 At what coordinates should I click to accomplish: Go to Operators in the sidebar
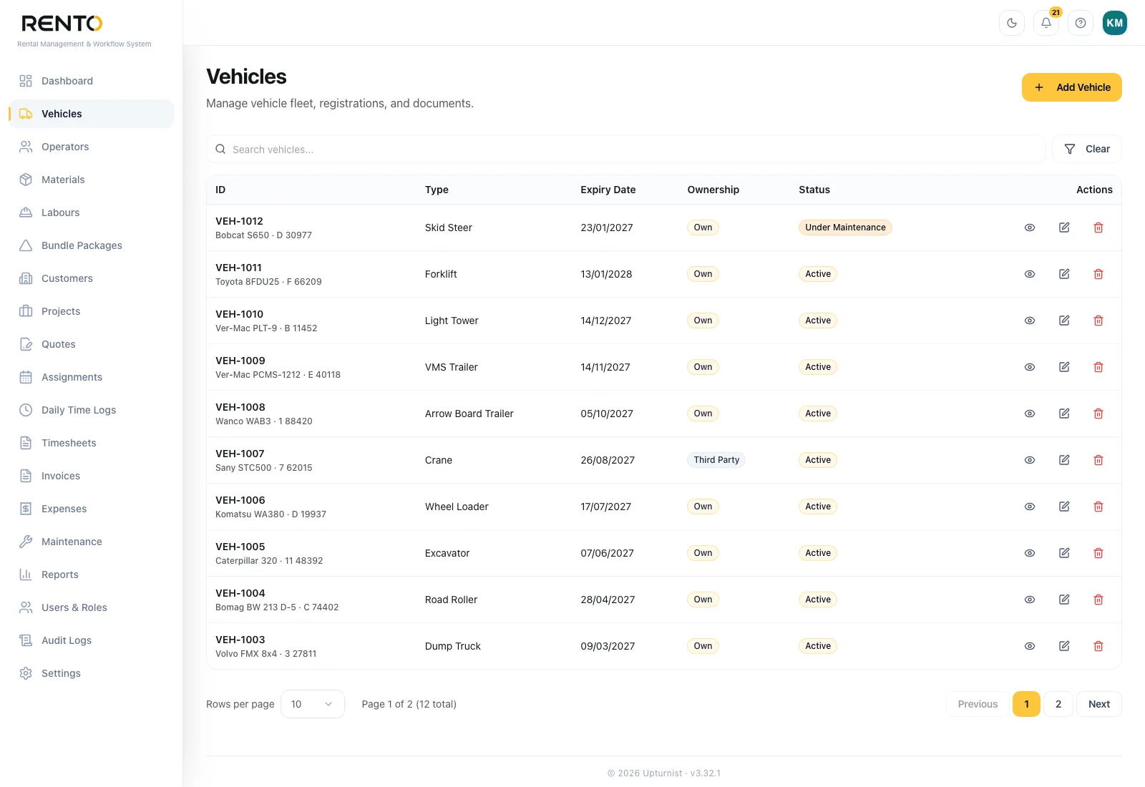click(x=92, y=147)
